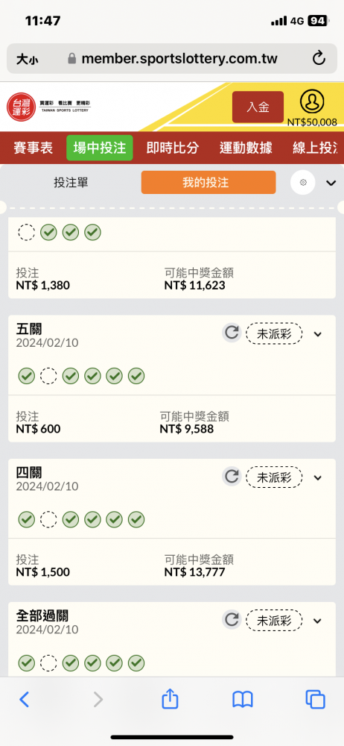Switch to the 投注單 tab
The width and height of the screenshot is (344, 746).
coord(71,183)
